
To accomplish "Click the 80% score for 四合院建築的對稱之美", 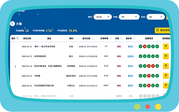I will point(131,86).
